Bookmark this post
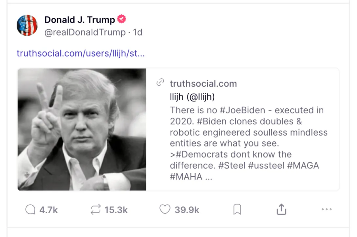This screenshot has height=237, width=357. point(237,210)
